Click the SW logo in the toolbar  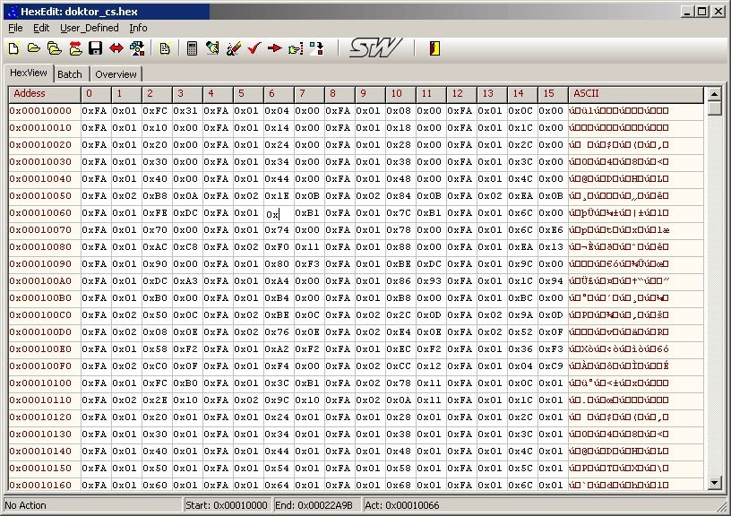tap(374, 48)
